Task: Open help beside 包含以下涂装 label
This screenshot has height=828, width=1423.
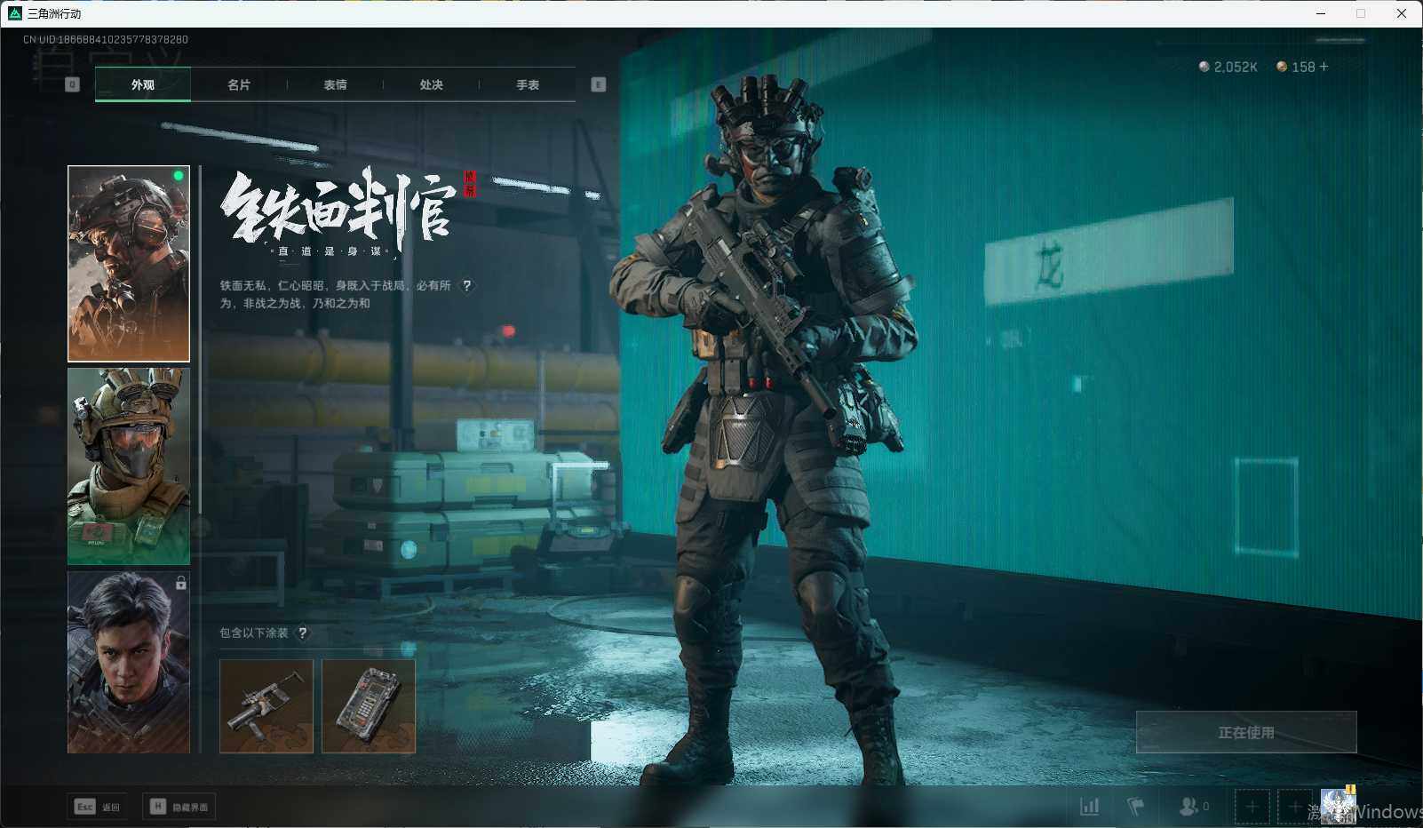Action: tap(303, 633)
